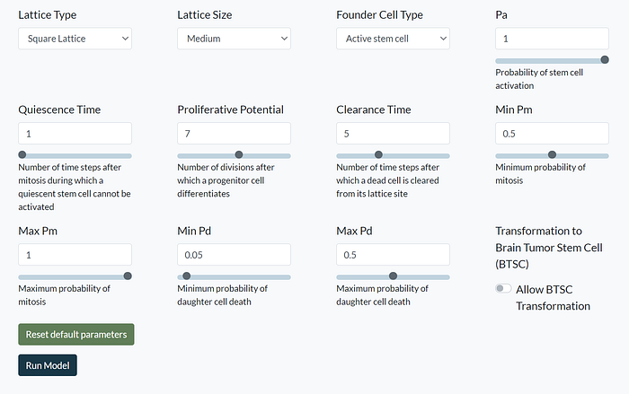The width and height of the screenshot is (629, 394).
Task: Click the Clearance Time slider handle
Action: click(x=378, y=154)
